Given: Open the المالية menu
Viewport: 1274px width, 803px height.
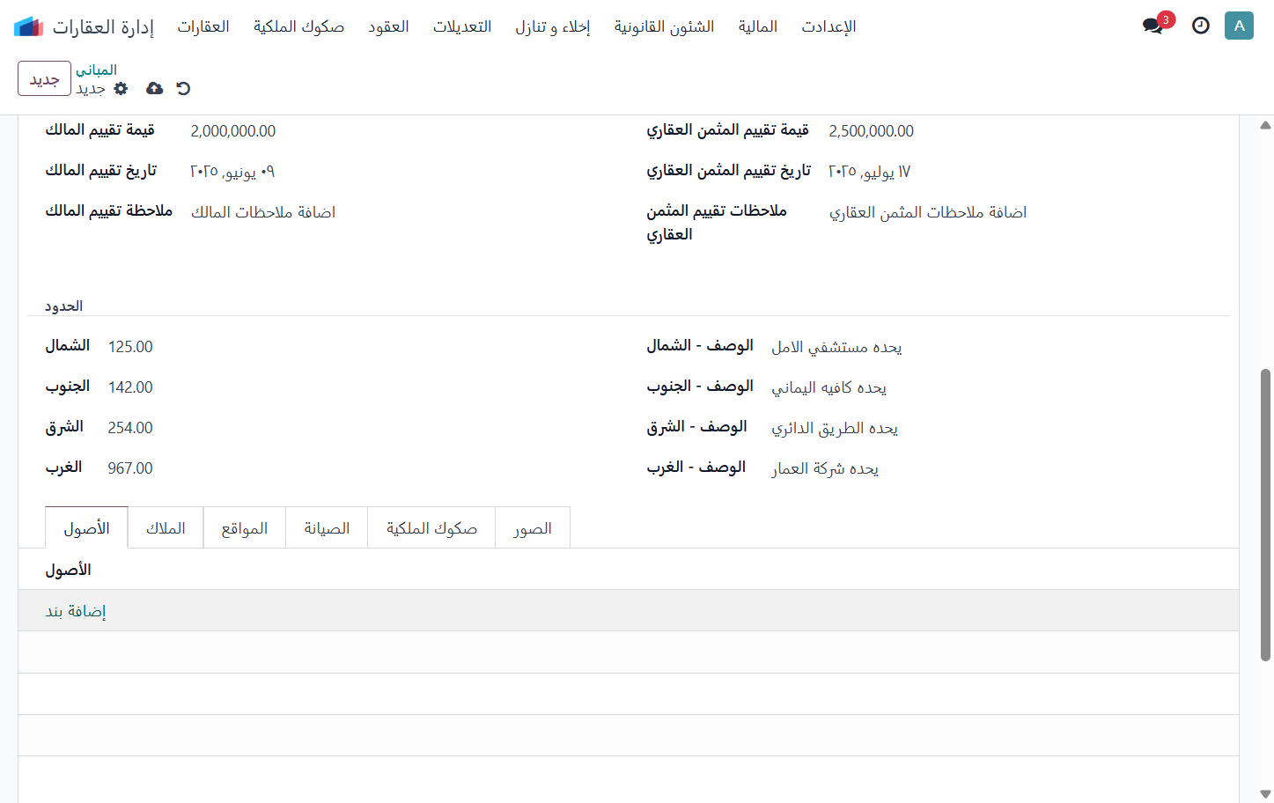Looking at the screenshot, I should point(758,26).
